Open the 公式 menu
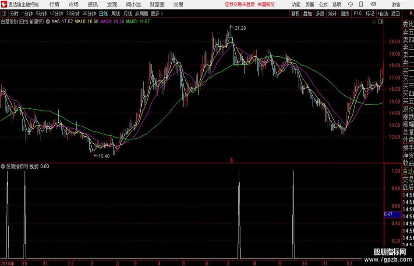Image resolution: width=414 pixels, height=266 pixels. point(323,4)
